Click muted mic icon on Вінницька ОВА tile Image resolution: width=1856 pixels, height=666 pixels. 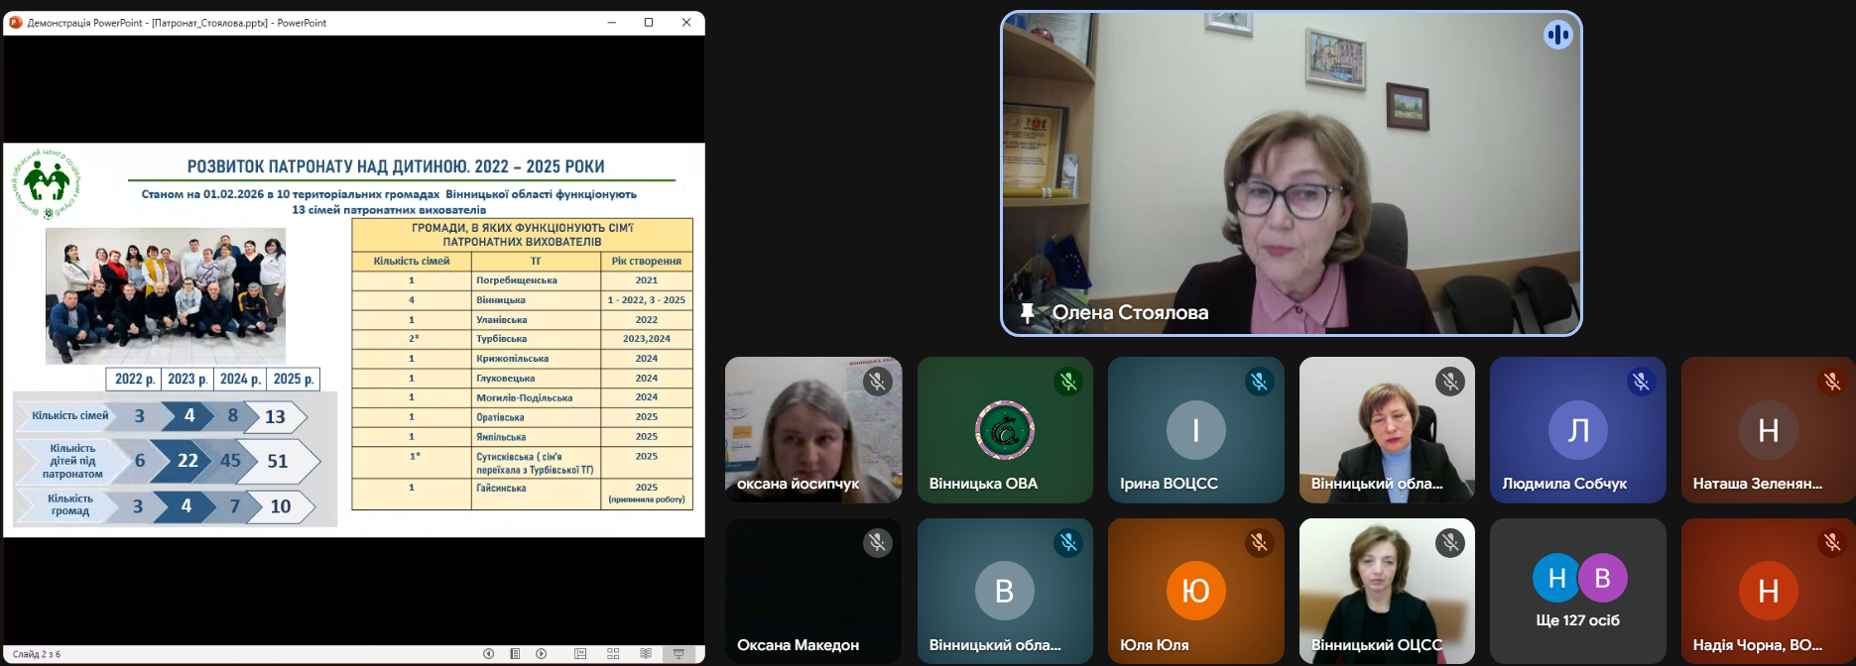pos(1068,382)
